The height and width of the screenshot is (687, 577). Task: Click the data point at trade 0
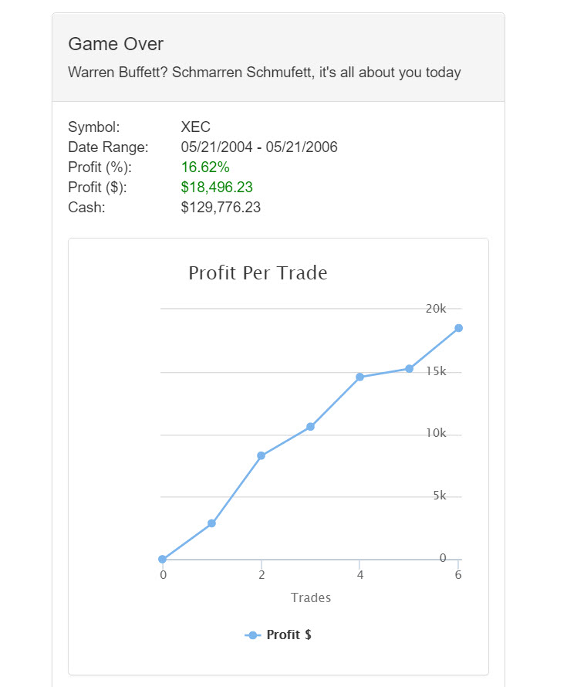point(162,559)
